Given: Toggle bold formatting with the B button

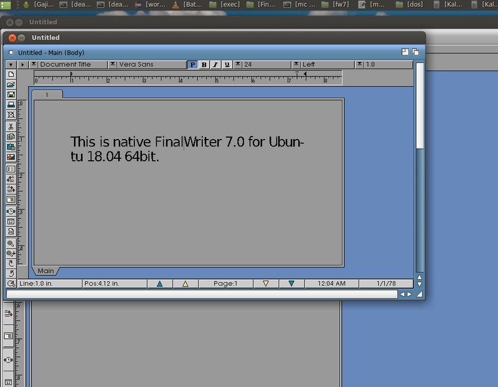Looking at the screenshot, I should pos(204,64).
